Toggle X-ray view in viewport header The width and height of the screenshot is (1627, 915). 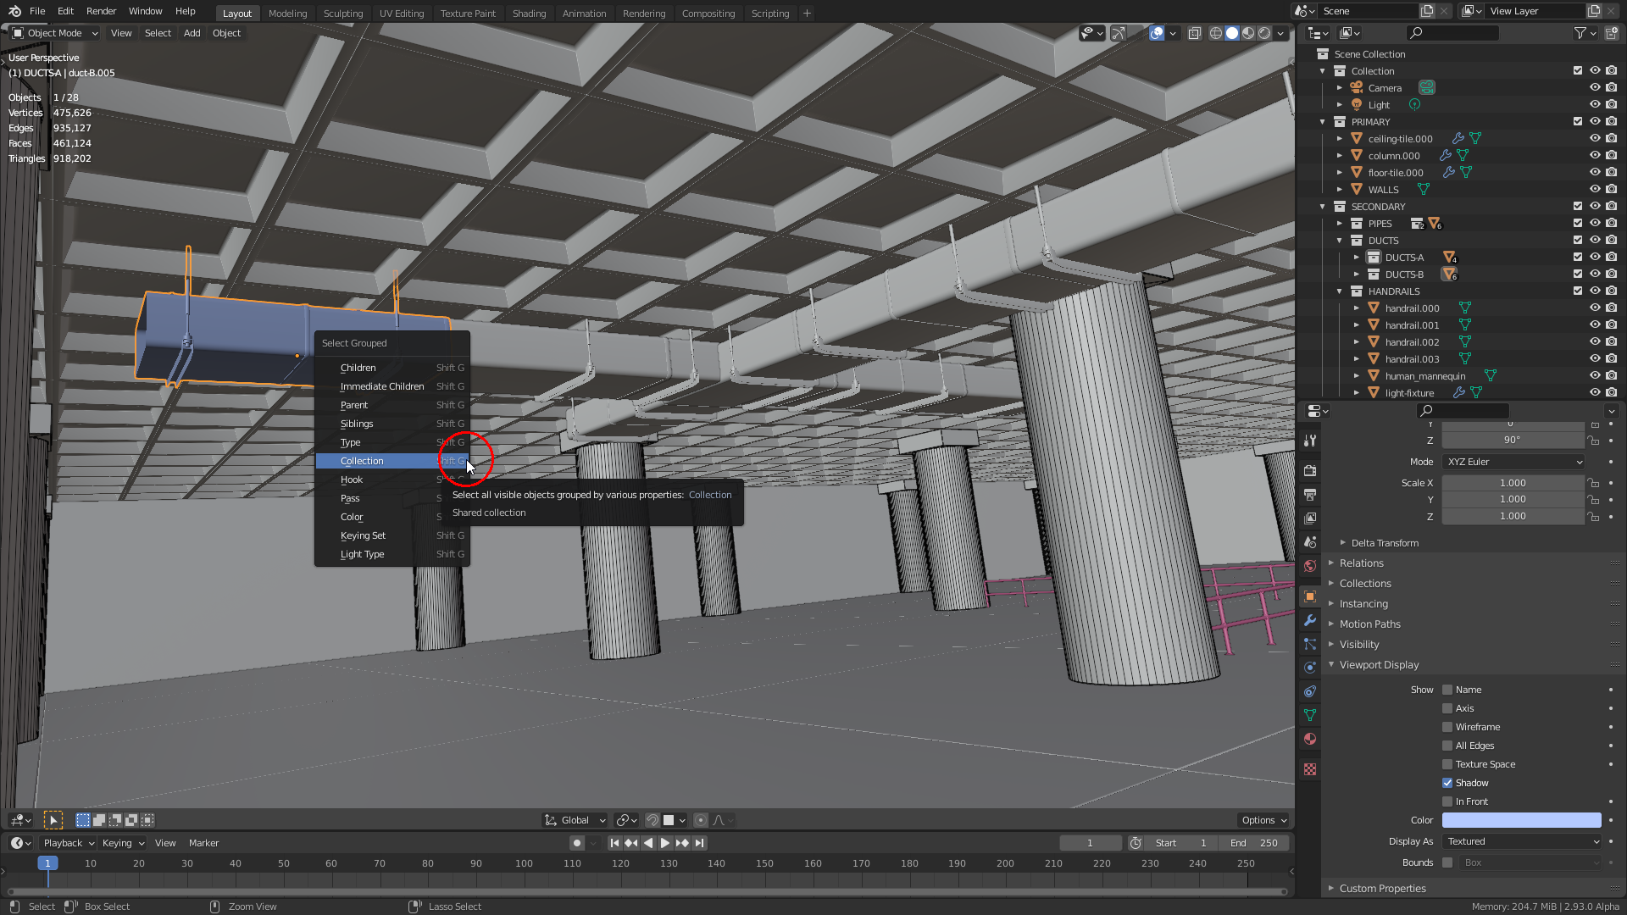[1194, 33]
